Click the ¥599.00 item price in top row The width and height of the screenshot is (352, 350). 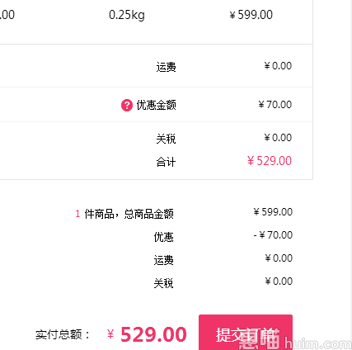click(251, 15)
